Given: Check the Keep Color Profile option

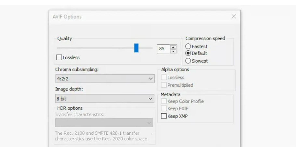Looking at the screenshot, I should point(164,101).
